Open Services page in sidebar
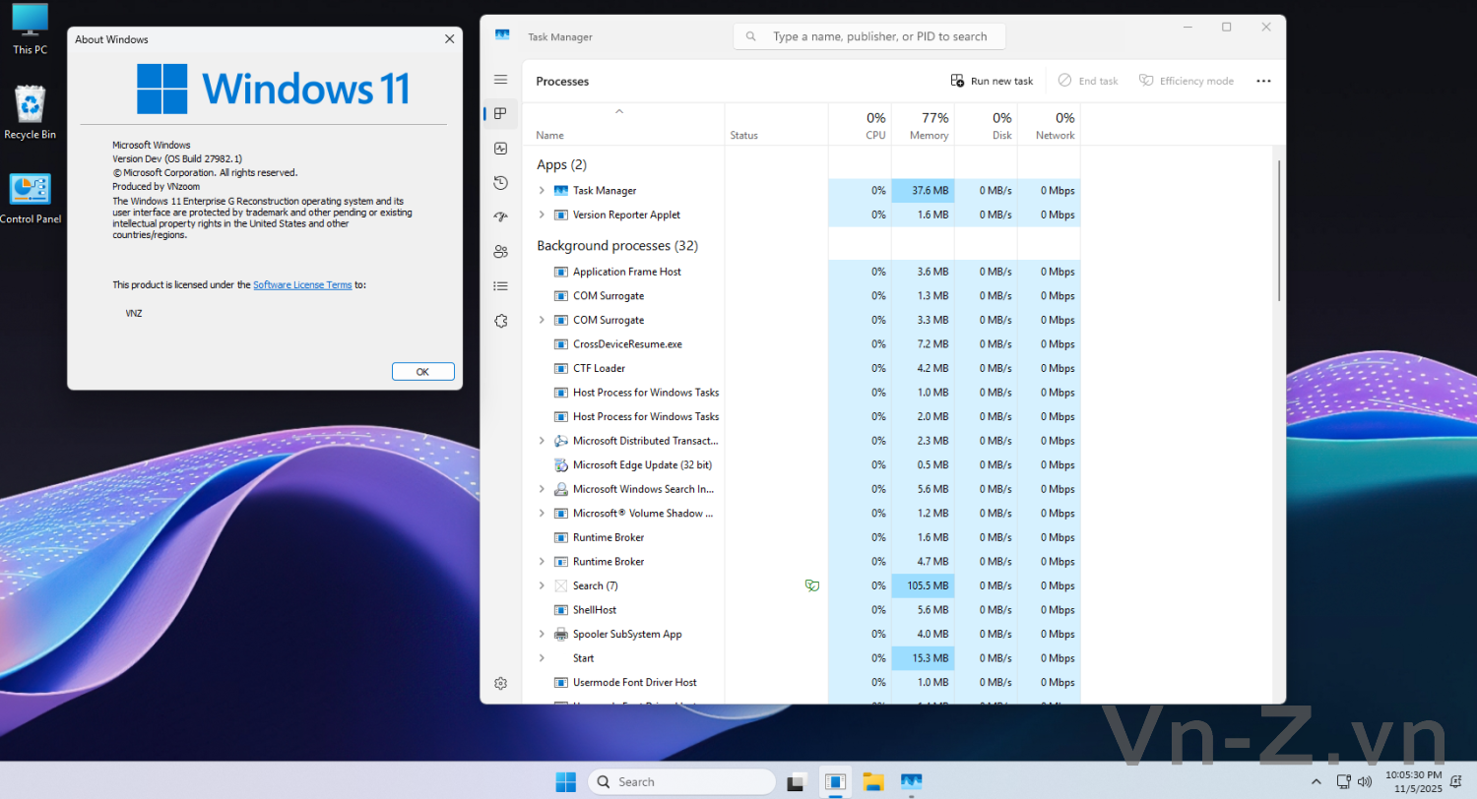The width and height of the screenshot is (1477, 799). coord(500,321)
